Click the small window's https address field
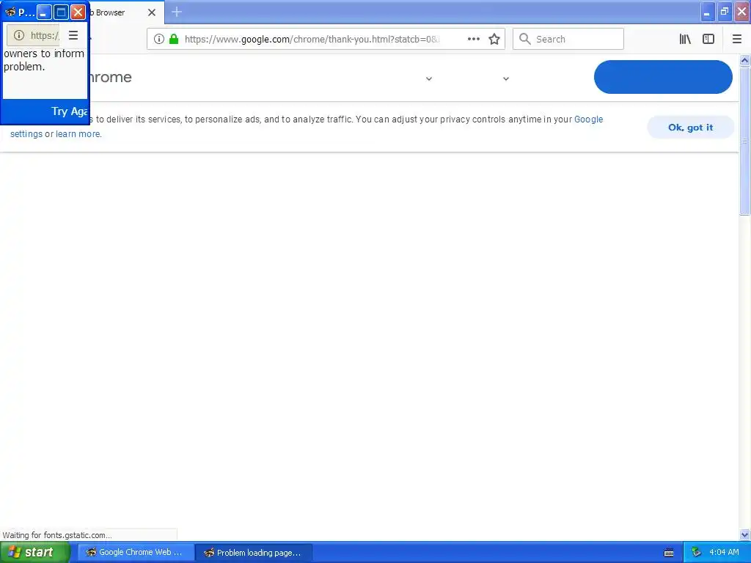 click(x=34, y=35)
